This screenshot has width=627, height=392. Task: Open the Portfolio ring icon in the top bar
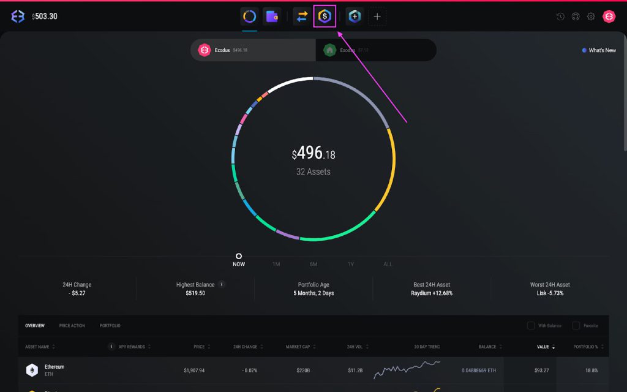(x=250, y=17)
